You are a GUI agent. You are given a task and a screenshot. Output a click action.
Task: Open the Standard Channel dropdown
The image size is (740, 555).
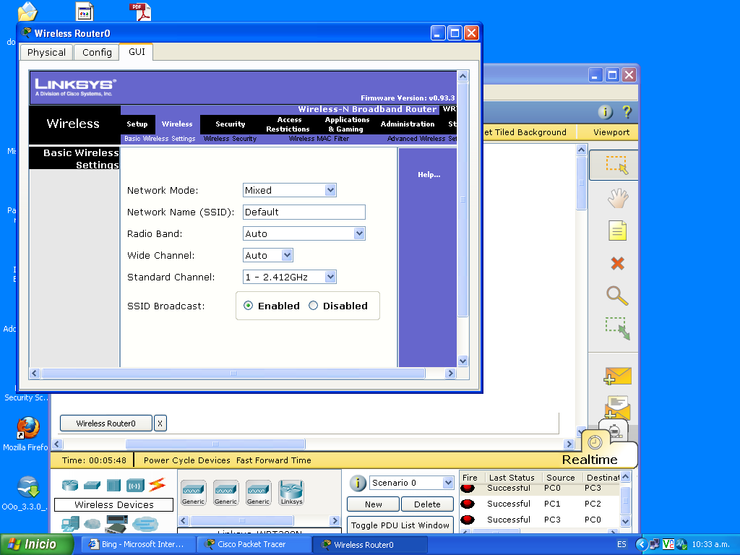tap(330, 277)
